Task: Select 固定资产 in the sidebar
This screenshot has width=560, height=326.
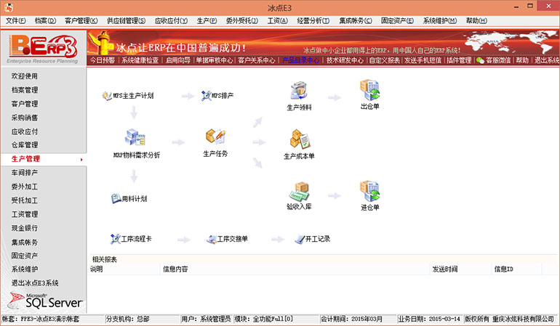Action: click(24, 256)
